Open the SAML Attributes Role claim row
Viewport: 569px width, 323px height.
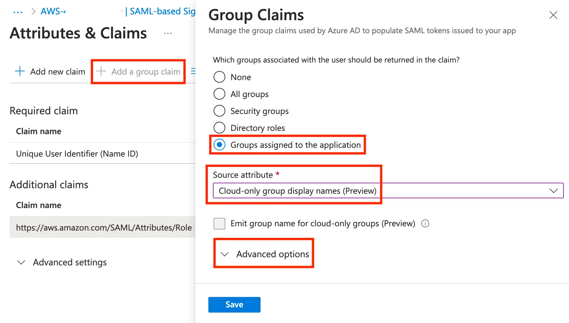104,228
